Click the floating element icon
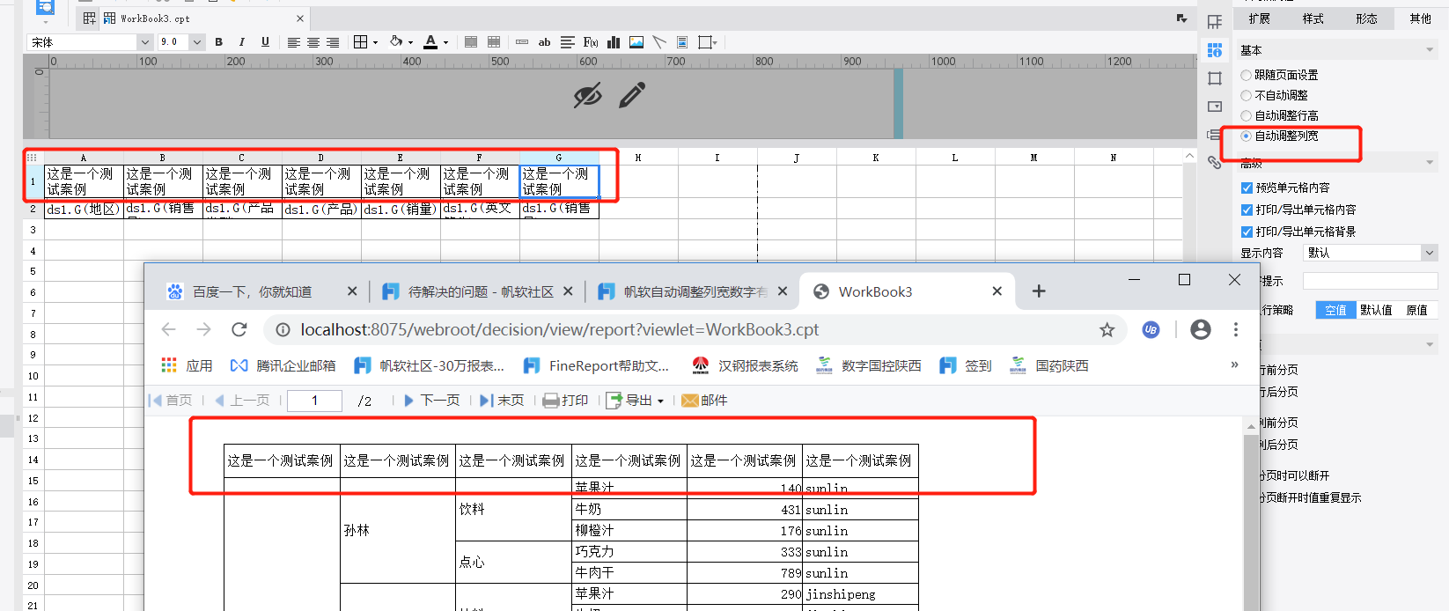The height and width of the screenshot is (611, 1449). point(705,42)
